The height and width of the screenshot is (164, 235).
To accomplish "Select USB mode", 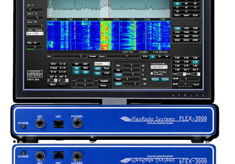I will pyautogui.click(x=186, y=28).
